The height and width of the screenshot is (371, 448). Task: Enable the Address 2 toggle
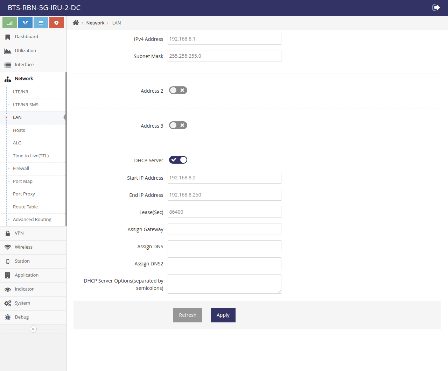point(178,90)
